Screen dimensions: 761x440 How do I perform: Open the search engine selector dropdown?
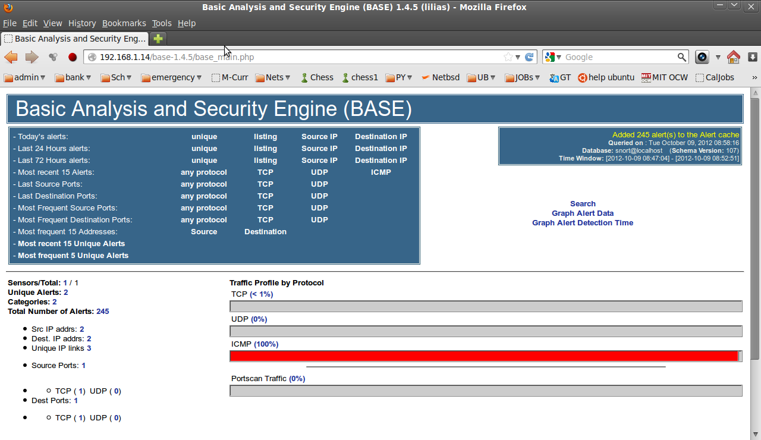553,57
